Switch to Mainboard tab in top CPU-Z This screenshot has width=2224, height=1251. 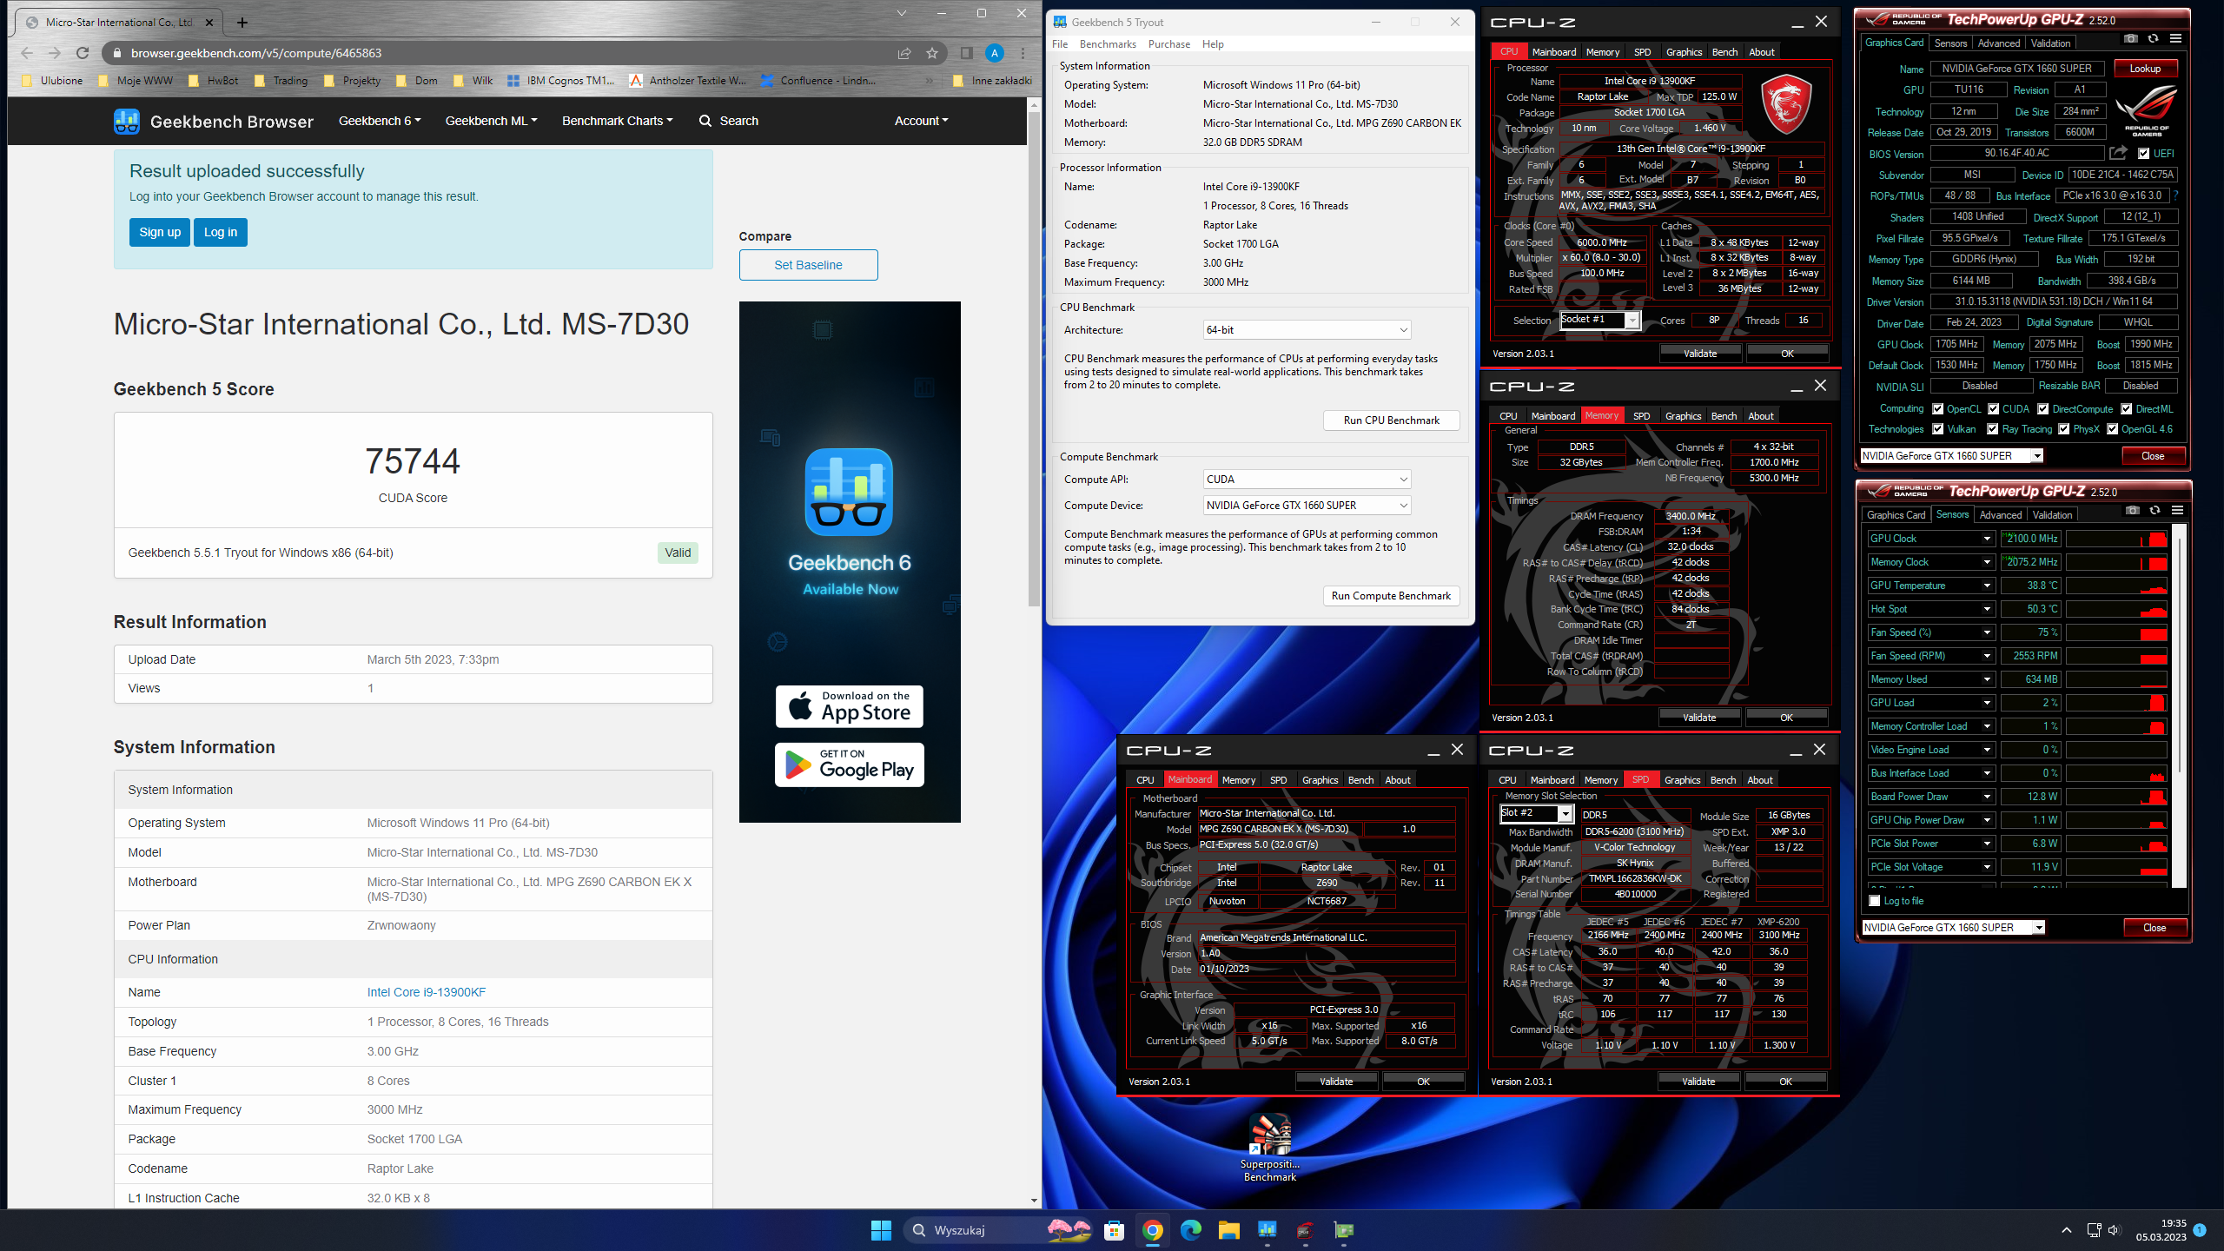pyautogui.click(x=1553, y=52)
